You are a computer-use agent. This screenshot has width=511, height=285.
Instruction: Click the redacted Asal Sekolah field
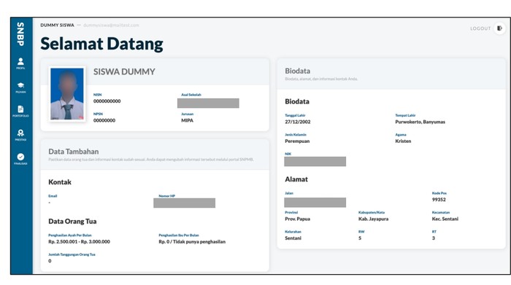coord(208,103)
